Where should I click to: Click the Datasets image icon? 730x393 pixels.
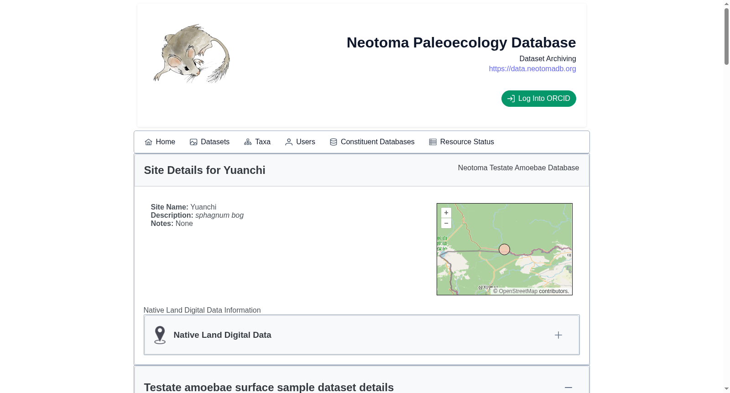tap(193, 142)
